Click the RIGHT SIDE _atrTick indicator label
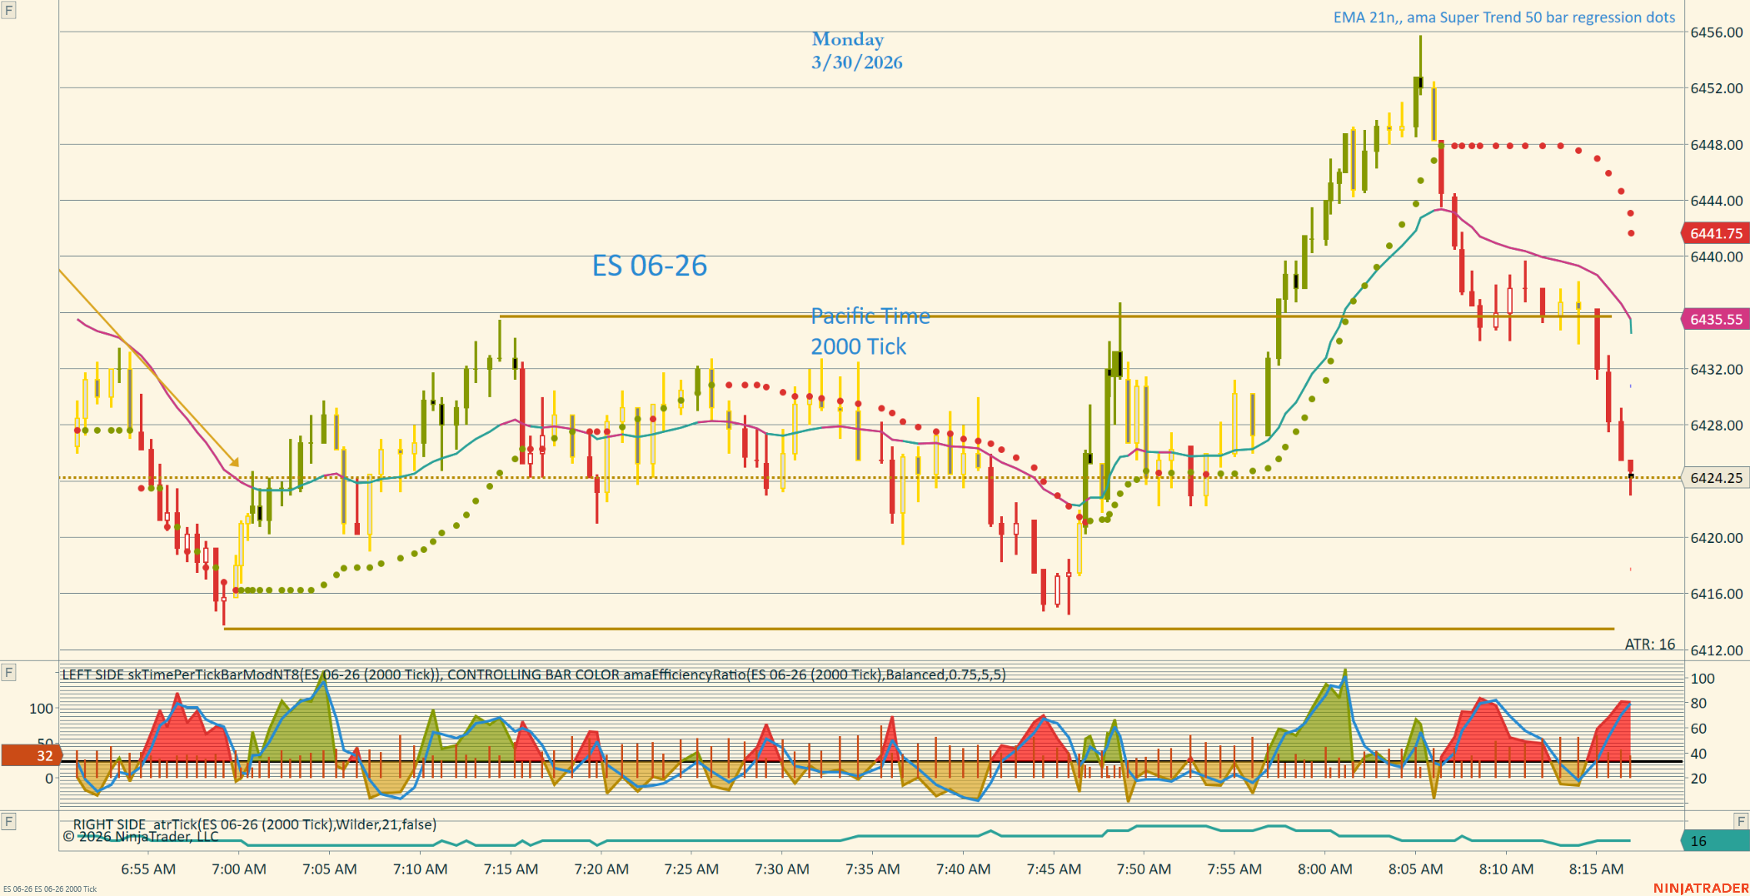 point(255,824)
